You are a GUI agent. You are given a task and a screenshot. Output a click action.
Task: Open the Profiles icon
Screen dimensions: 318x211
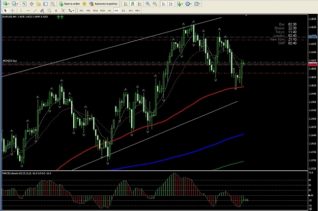[14, 4]
